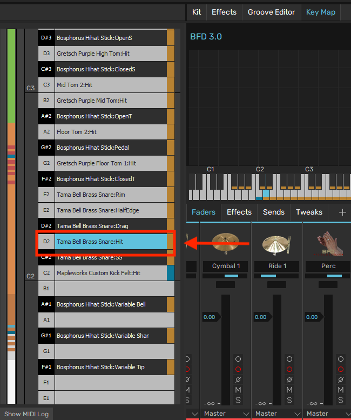Viewport: 351px width, 420px height.
Task: Add a new mixer tab with plus icon
Action: point(342,212)
